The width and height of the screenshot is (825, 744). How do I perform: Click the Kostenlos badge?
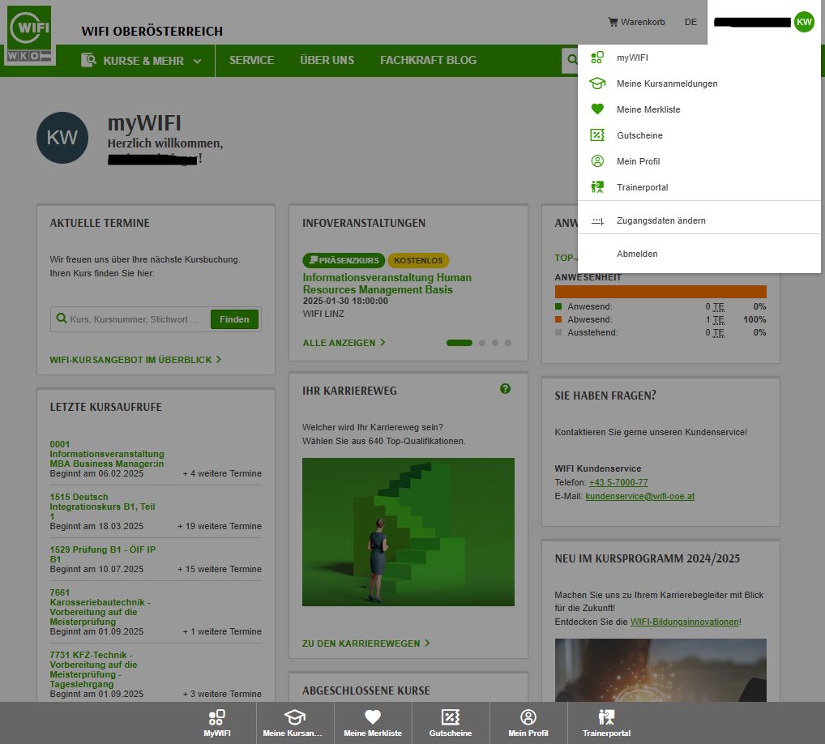(x=418, y=260)
